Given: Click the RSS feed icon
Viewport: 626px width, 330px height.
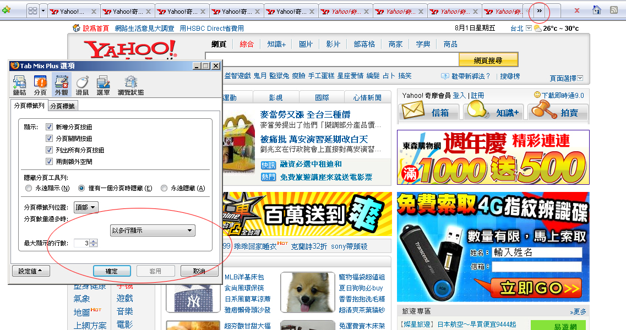Looking at the screenshot, I should [614, 10].
